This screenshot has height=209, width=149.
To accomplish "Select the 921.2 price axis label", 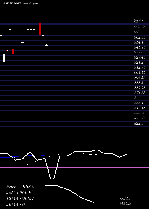I will click(x=139, y=62).
